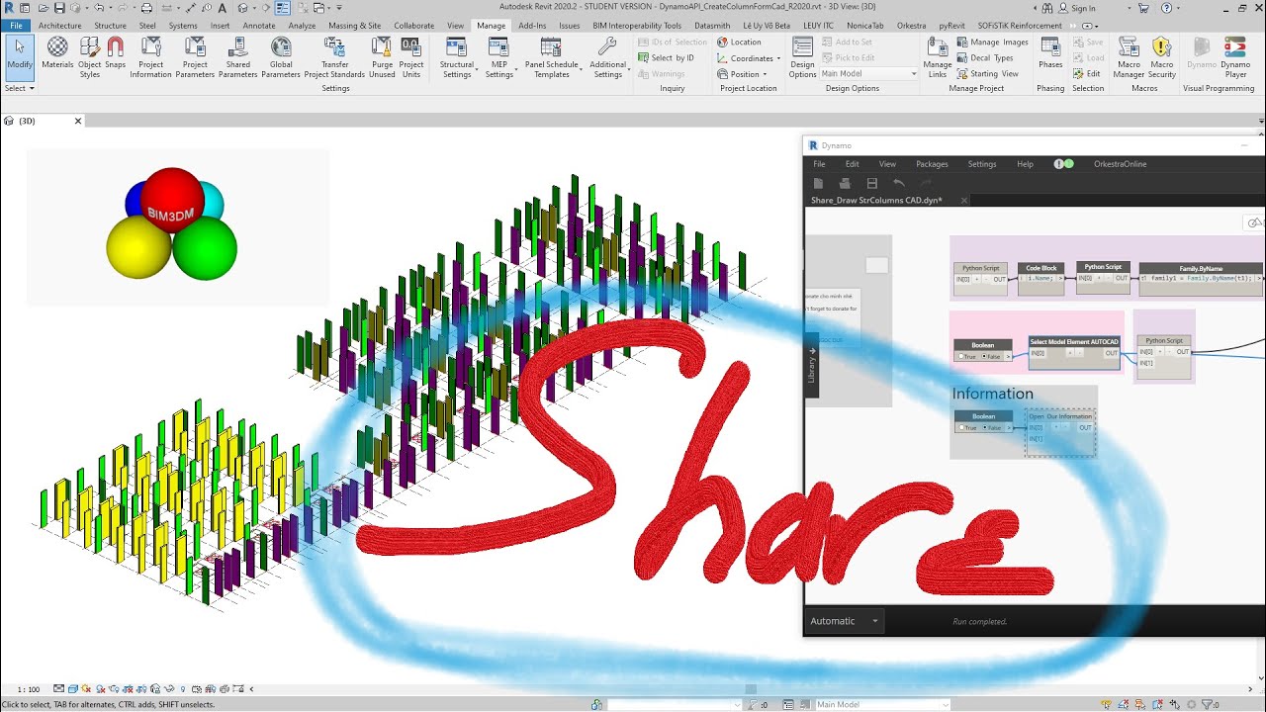
Task: Open Starting View setting
Action: [x=987, y=73]
